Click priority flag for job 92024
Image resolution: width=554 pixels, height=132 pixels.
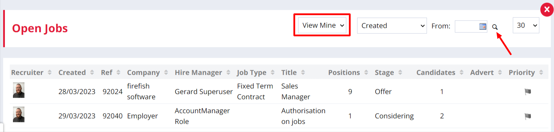(528, 92)
